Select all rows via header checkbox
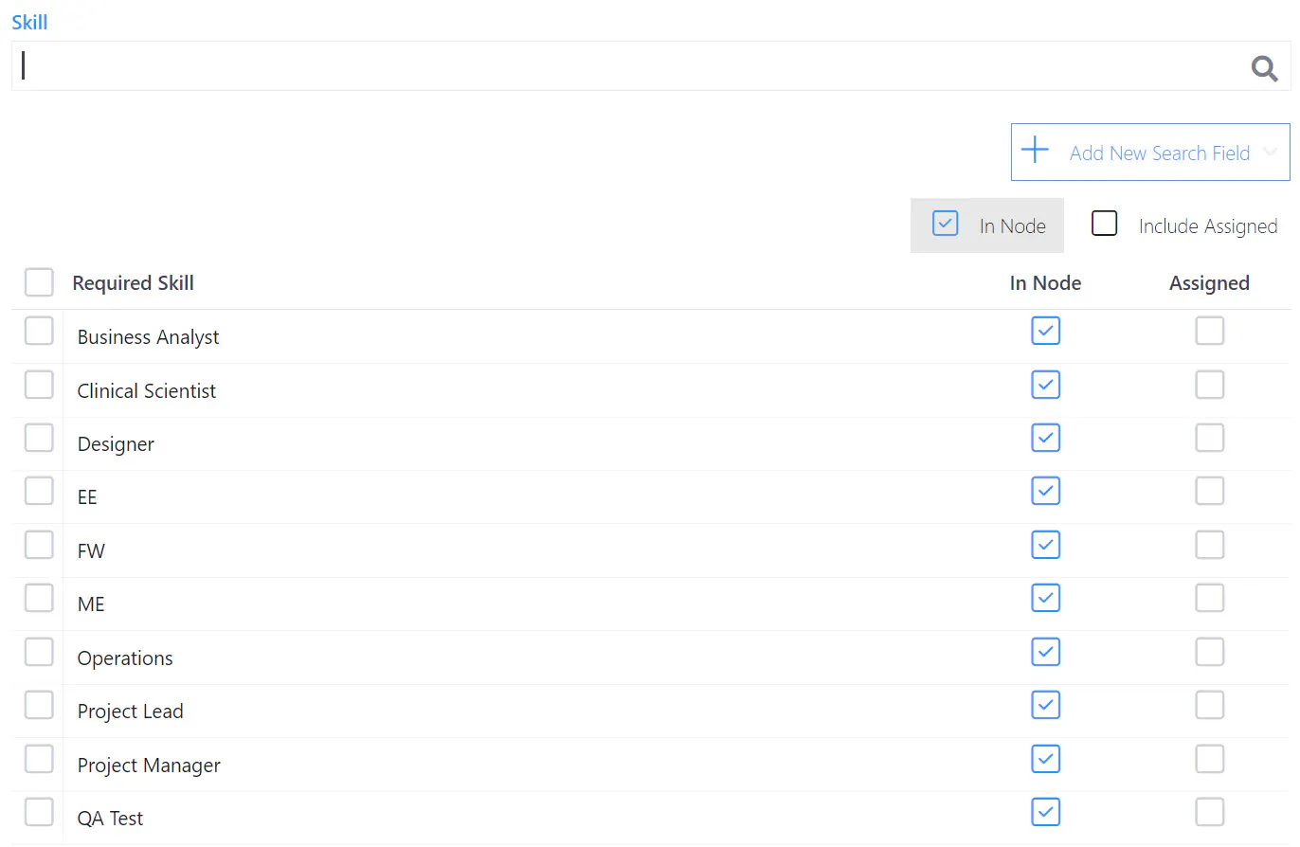 pos(39,282)
